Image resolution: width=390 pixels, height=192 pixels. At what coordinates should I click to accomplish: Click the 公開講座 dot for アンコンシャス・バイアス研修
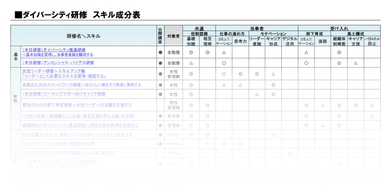coord(160,63)
